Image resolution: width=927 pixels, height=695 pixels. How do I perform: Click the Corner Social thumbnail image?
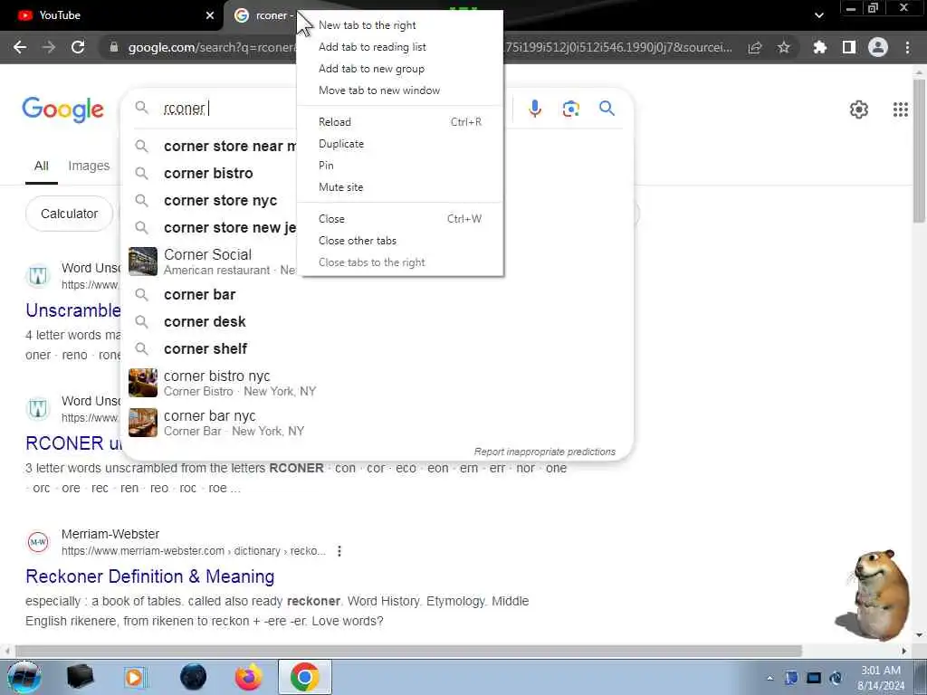143,262
